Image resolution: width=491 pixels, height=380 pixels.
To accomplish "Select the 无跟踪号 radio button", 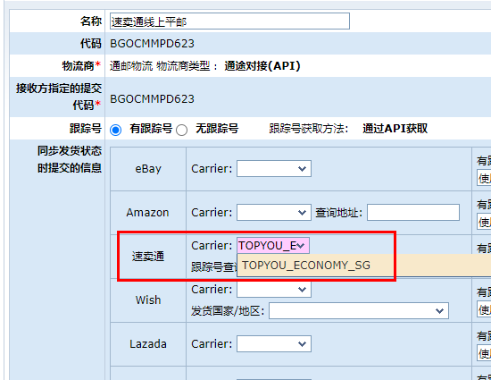I will click(x=181, y=130).
